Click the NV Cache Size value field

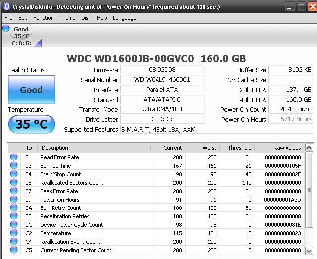pos(291,80)
